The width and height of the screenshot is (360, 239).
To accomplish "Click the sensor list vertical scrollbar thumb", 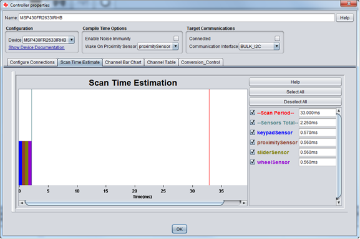I will (339, 156).
